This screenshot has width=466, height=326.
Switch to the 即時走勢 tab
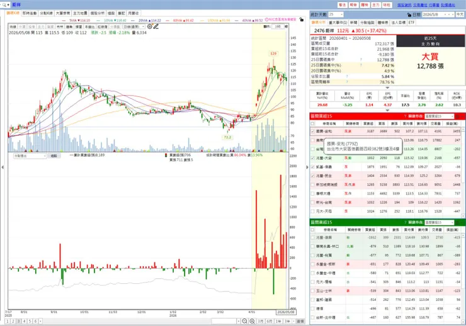[30, 13]
